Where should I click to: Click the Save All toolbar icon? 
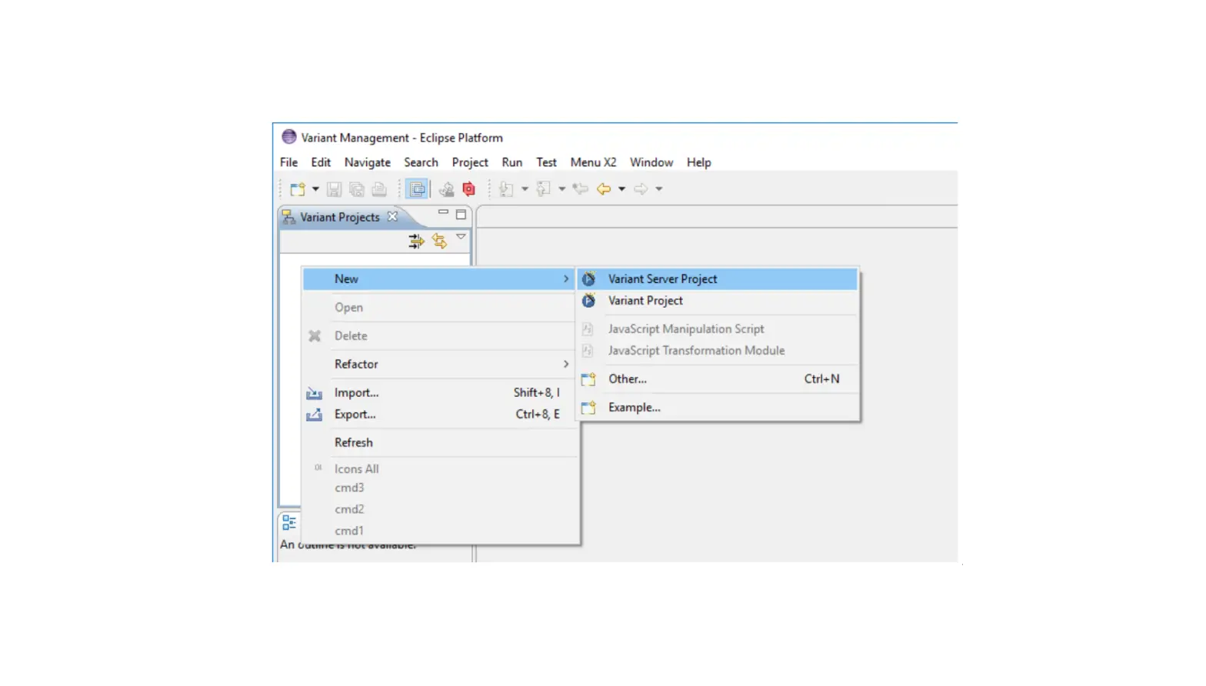pyautogui.click(x=357, y=189)
